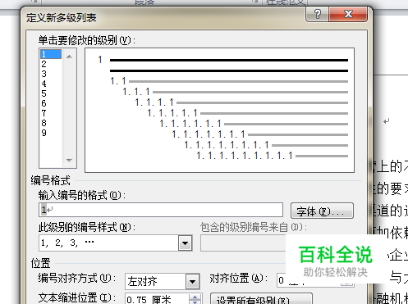
Task: Select level 7 in the level list
Action: coord(51,113)
